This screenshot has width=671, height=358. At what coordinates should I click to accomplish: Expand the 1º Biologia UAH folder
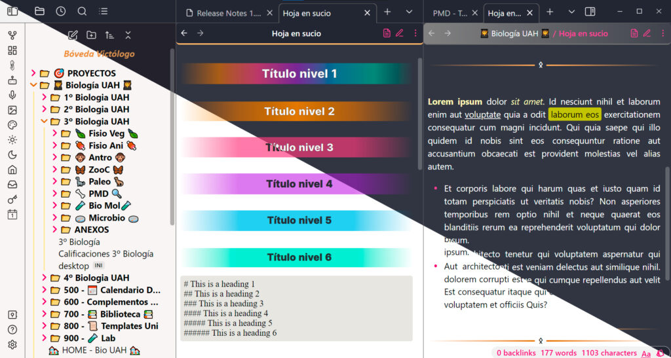click(44, 98)
